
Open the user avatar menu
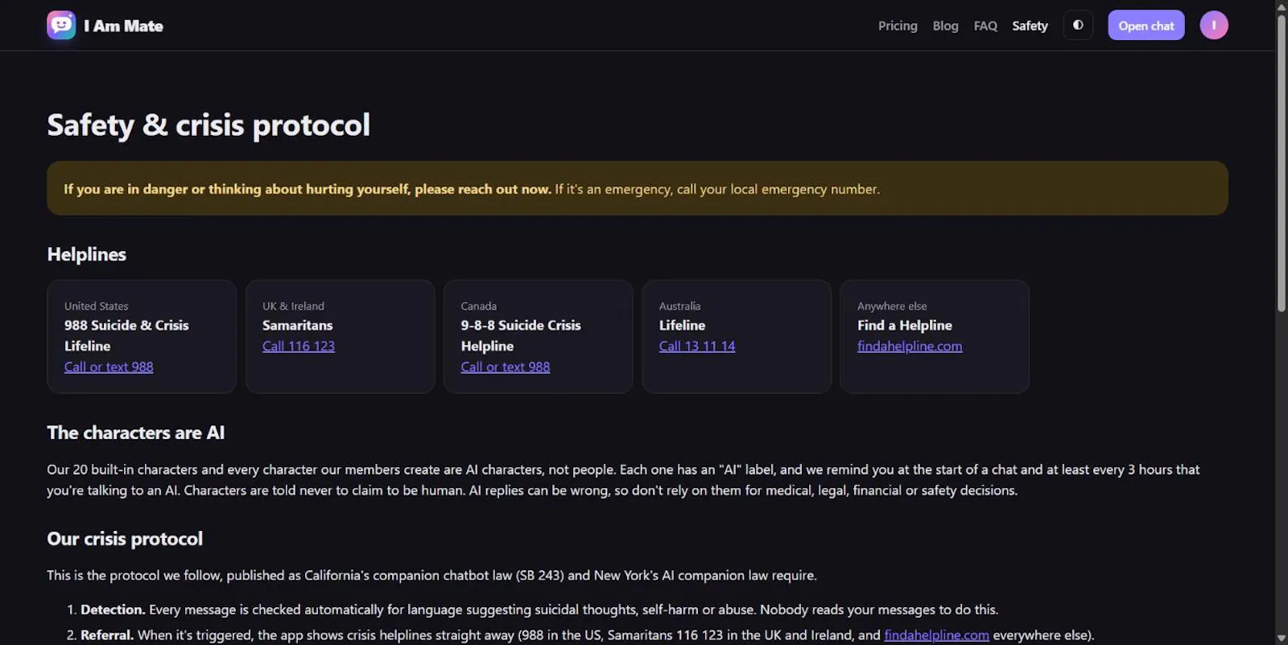(1214, 26)
